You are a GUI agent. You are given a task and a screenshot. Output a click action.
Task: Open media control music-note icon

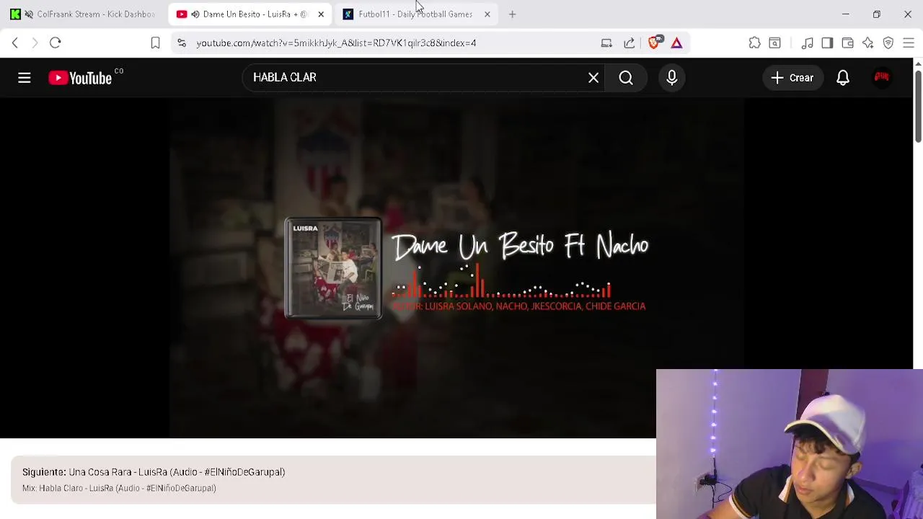(x=808, y=43)
